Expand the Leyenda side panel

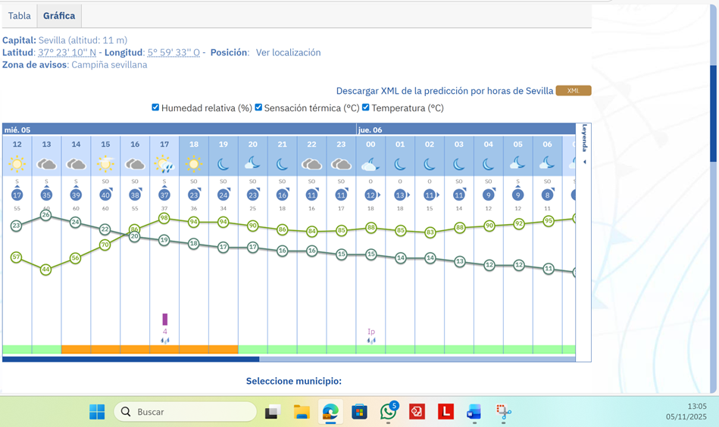pos(583,145)
